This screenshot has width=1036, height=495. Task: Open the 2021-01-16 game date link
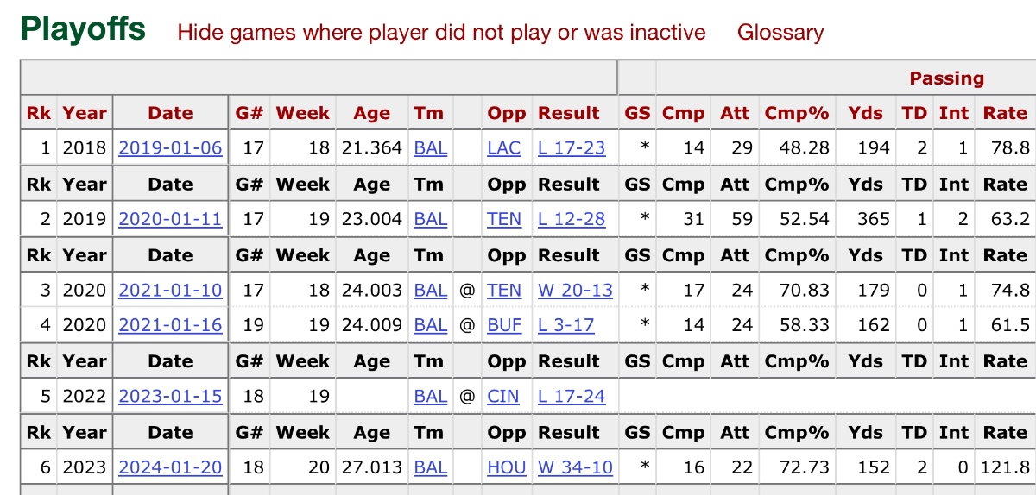click(x=170, y=326)
